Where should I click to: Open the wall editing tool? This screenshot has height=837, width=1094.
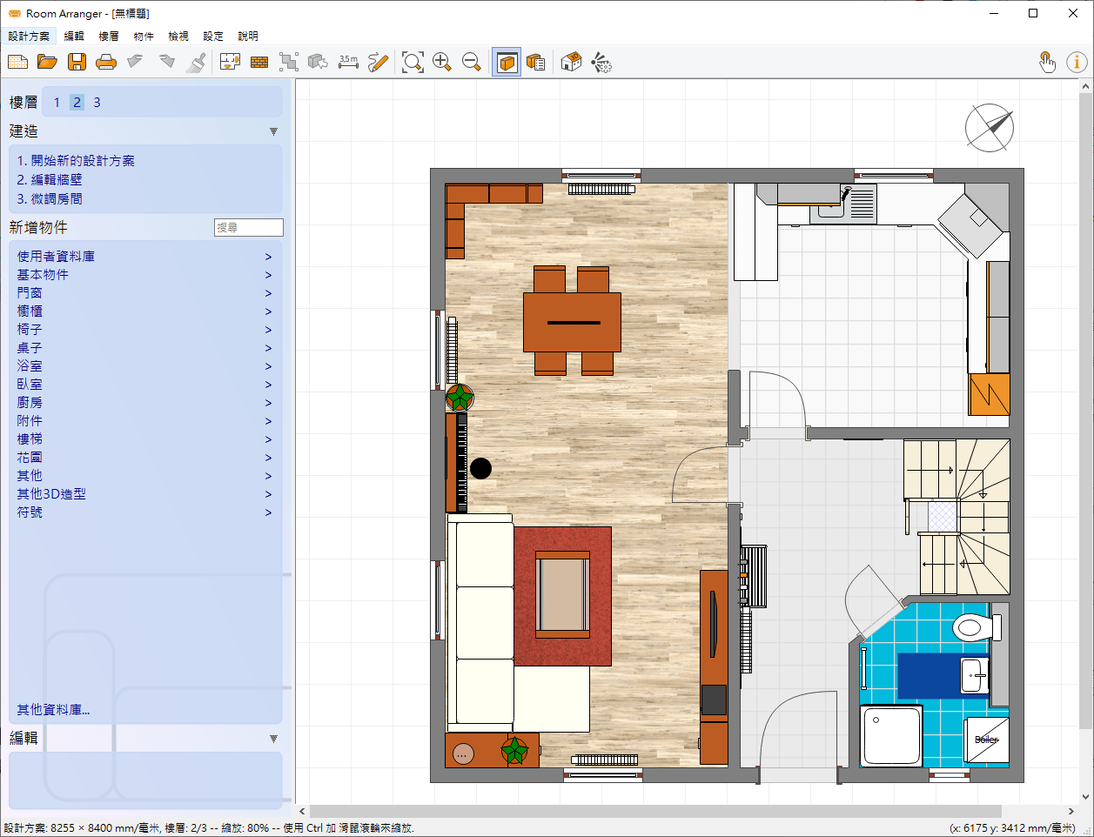(258, 62)
